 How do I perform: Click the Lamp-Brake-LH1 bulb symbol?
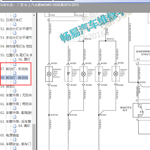click(x=83, y=74)
